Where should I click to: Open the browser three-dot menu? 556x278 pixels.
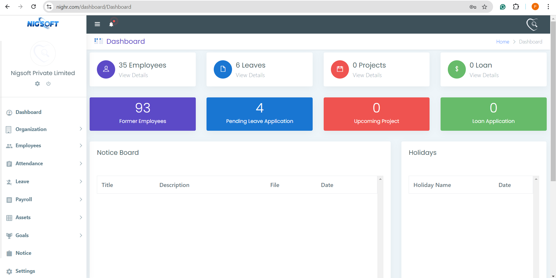click(548, 7)
